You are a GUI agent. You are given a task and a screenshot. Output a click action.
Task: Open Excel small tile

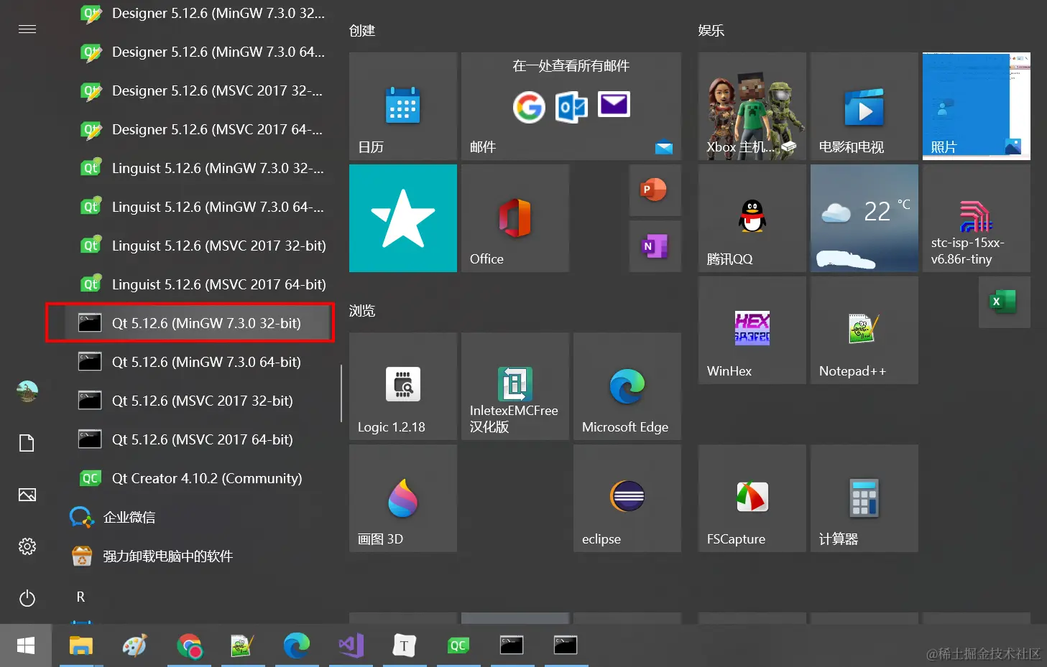click(1004, 302)
